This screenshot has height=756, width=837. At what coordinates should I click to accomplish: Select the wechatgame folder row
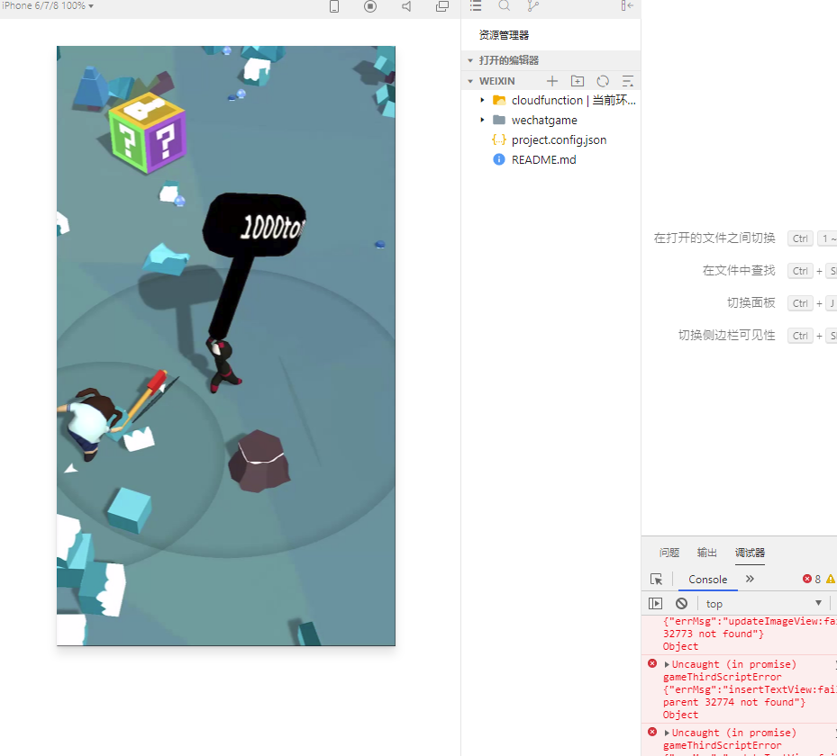click(550, 120)
